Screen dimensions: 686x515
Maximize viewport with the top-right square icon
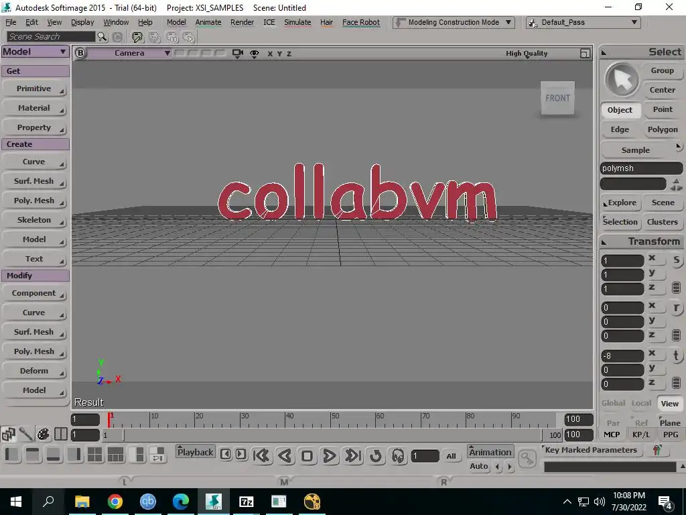585,54
